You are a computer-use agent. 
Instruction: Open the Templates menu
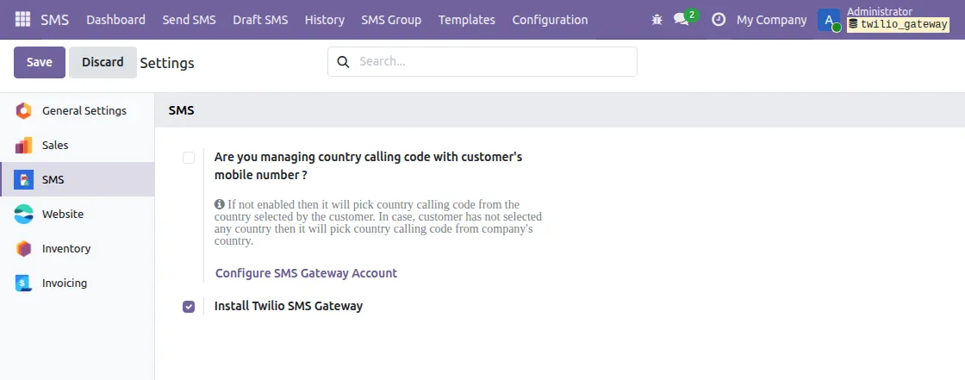point(466,20)
